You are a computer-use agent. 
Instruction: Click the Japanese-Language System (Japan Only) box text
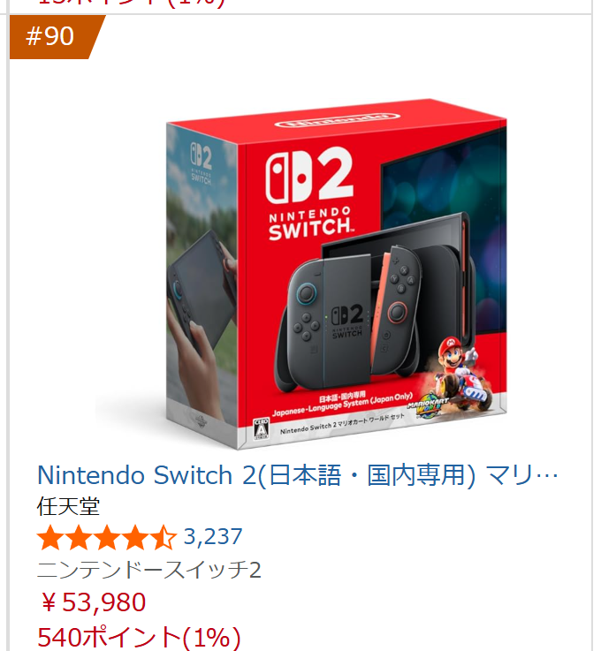tap(342, 405)
